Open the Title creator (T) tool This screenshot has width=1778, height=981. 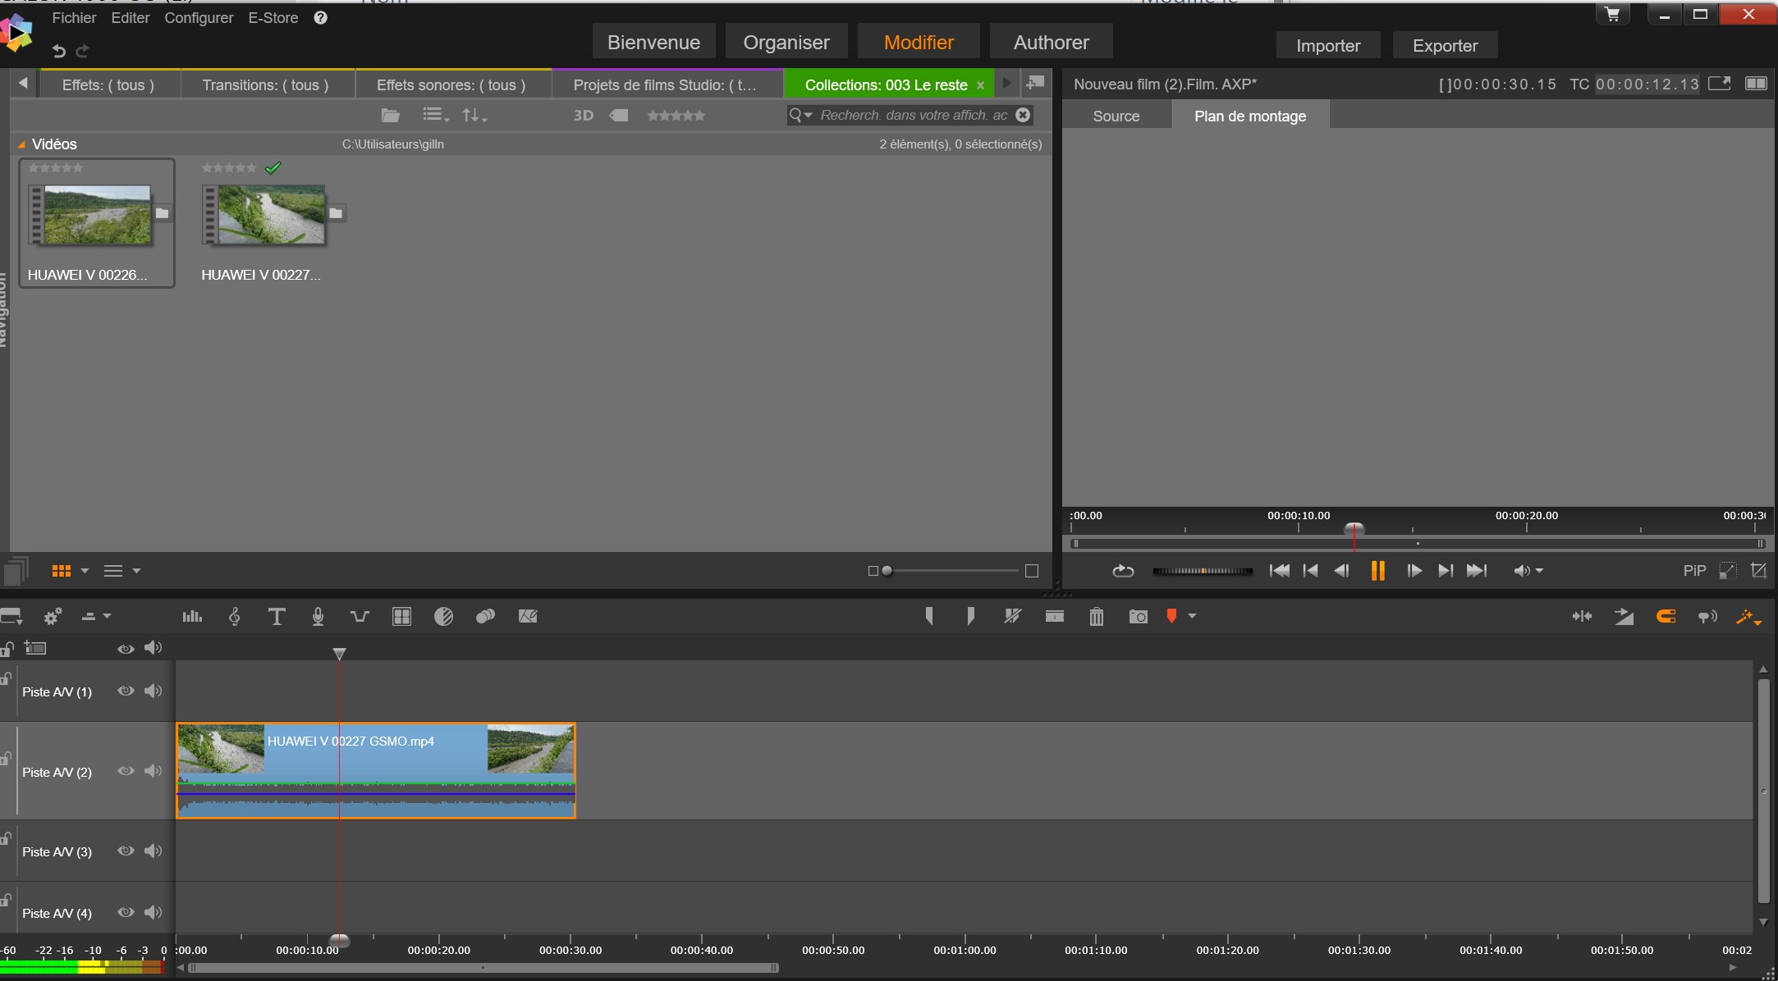coord(277,617)
